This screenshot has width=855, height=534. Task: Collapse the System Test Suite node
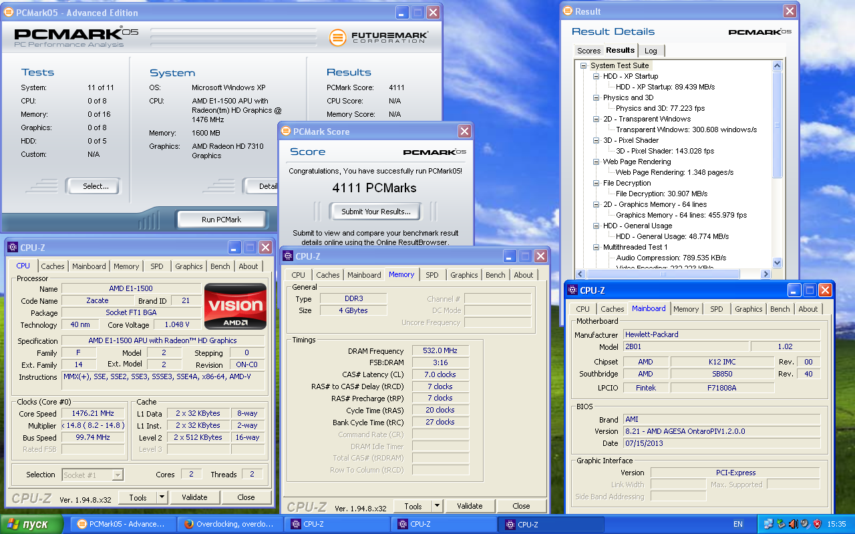583,65
